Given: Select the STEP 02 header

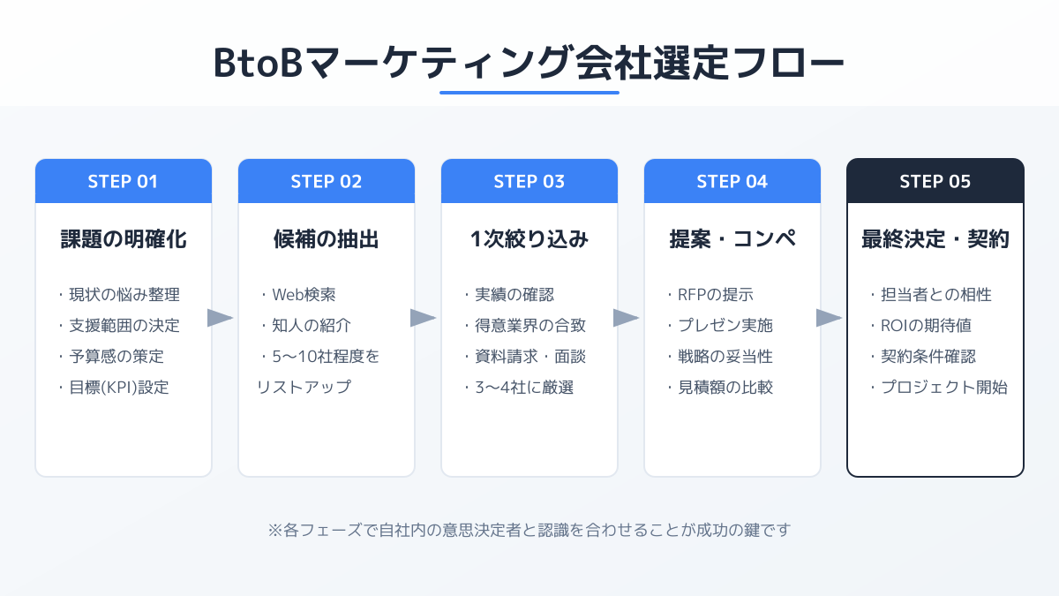Looking at the screenshot, I should coord(327,182).
